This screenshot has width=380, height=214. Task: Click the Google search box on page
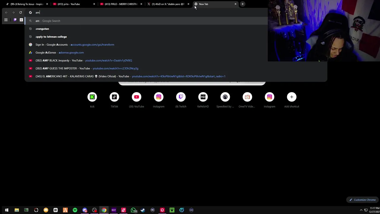click(192, 83)
